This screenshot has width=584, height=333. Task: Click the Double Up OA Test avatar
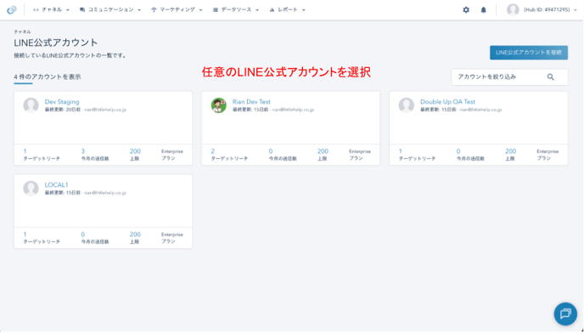[x=407, y=105]
